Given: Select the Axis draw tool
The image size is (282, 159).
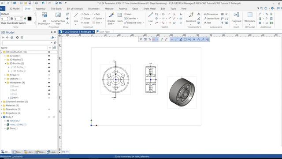Looking at the screenshot, I should 128,14.
